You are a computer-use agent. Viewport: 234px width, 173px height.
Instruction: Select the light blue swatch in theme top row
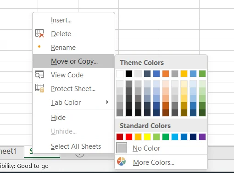tap(193, 74)
